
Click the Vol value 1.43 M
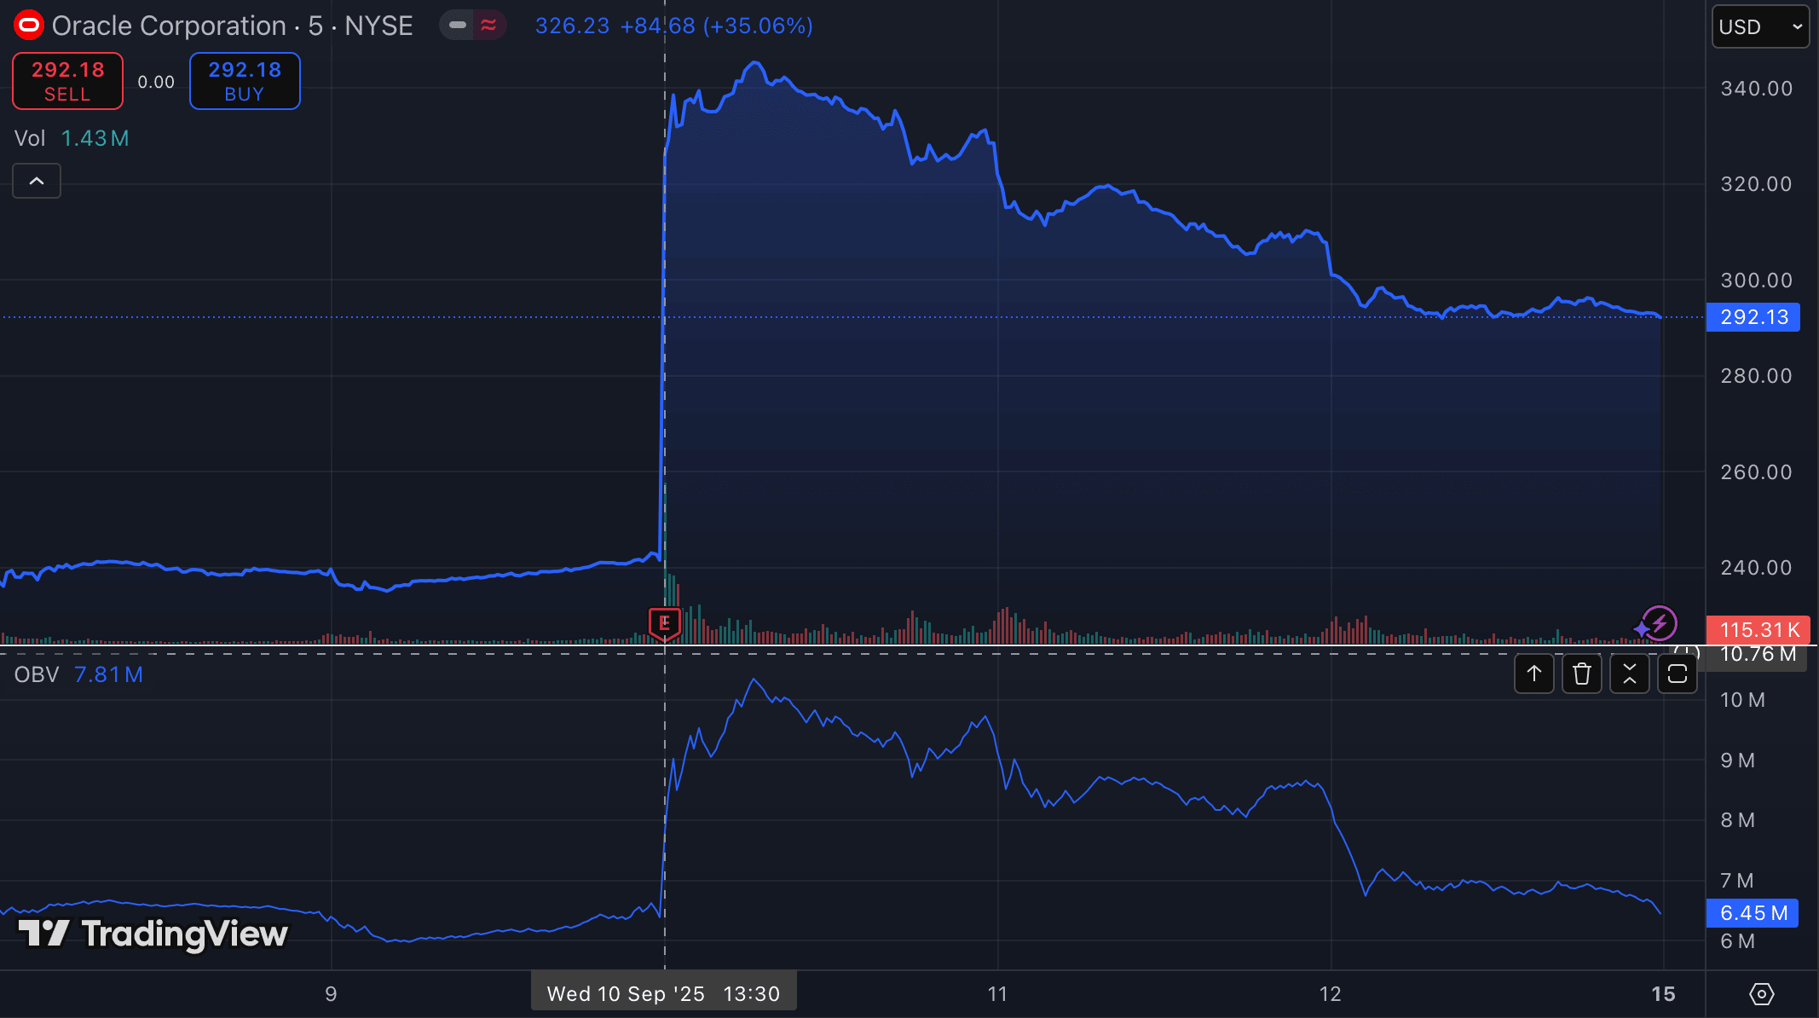95,138
